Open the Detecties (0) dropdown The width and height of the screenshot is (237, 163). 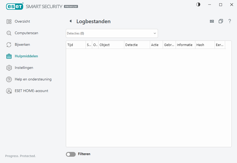[x=112, y=33]
